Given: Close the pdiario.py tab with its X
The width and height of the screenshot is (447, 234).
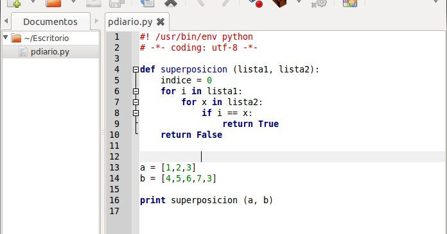Looking at the screenshot, I should [x=161, y=22].
